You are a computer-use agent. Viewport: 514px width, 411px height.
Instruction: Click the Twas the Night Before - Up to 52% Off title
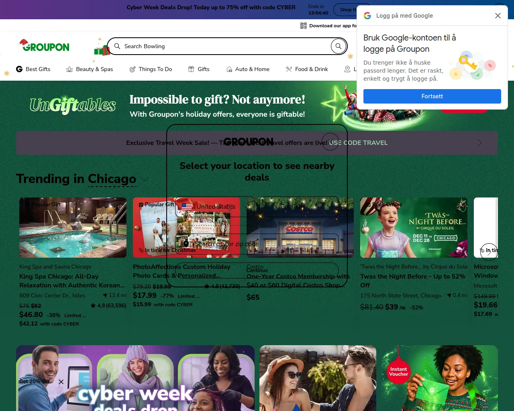click(x=413, y=281)
